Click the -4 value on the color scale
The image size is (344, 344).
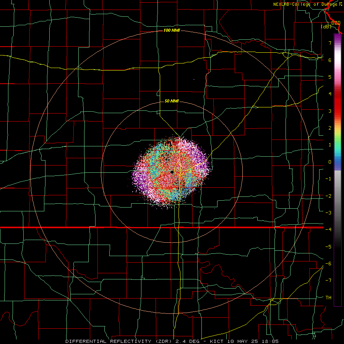328,229
